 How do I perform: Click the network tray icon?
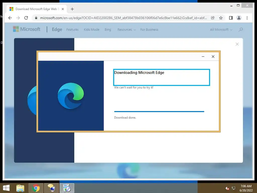[233, 188]
